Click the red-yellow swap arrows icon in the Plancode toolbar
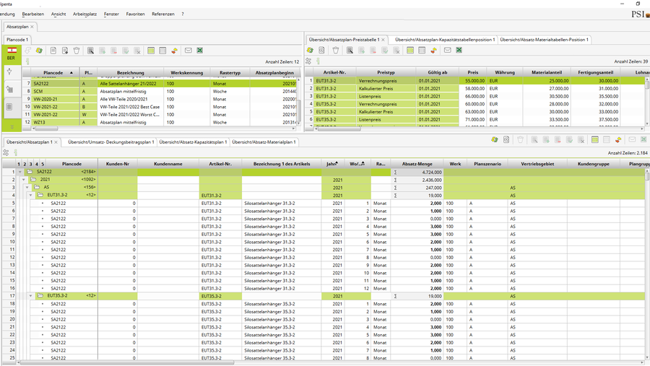This screenshot has width=650, height=366. tap(175, 51)
